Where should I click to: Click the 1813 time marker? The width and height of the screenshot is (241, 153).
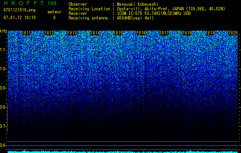coord(72,33)
